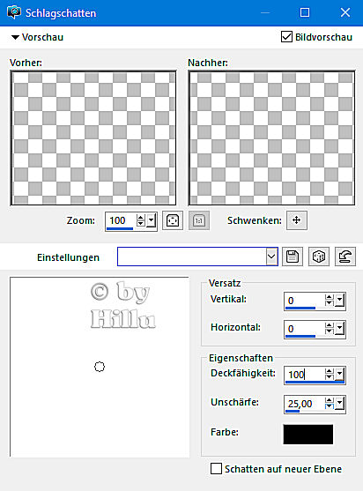Increase Deckfähigkeit with the up arrow
This screenshot has height=491, width=363.
tap(329, 371)
